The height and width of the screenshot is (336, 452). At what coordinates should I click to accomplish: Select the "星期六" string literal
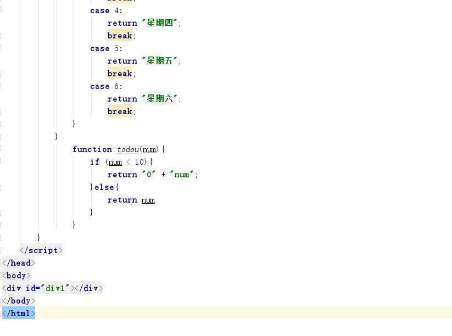coord(159,99)
